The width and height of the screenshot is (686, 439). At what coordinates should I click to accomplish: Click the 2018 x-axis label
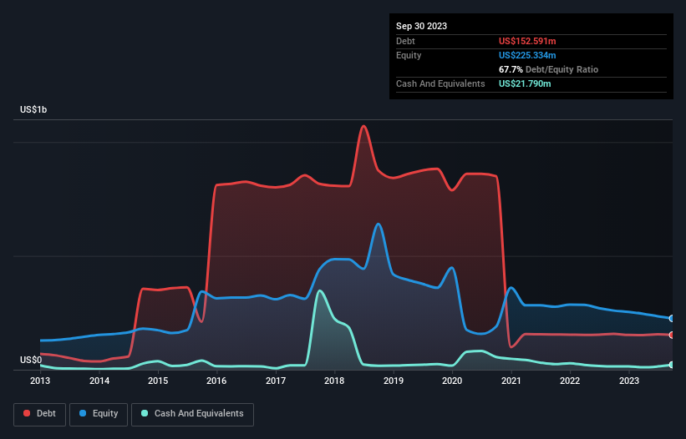pyautogui.click(x=334, y=381)
